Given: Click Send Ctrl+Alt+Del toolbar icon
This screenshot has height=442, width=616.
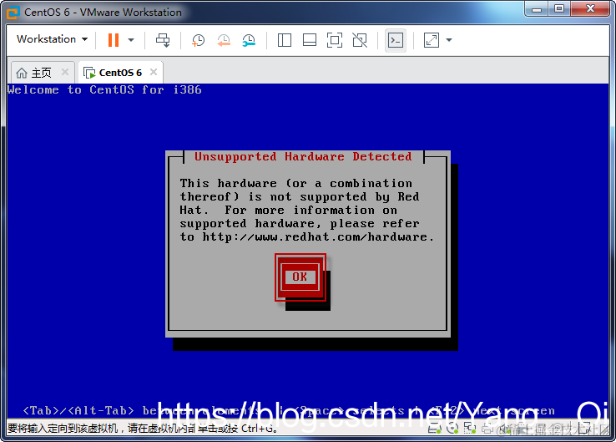Looking at the screenshot, I should [x=163, y=40].
